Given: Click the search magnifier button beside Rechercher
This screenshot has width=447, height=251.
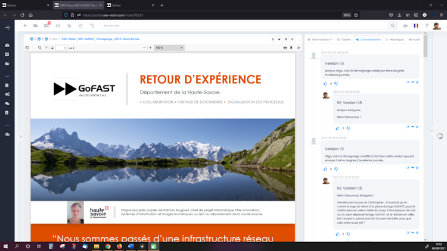Looking at the screenshot, I should 393,26.
